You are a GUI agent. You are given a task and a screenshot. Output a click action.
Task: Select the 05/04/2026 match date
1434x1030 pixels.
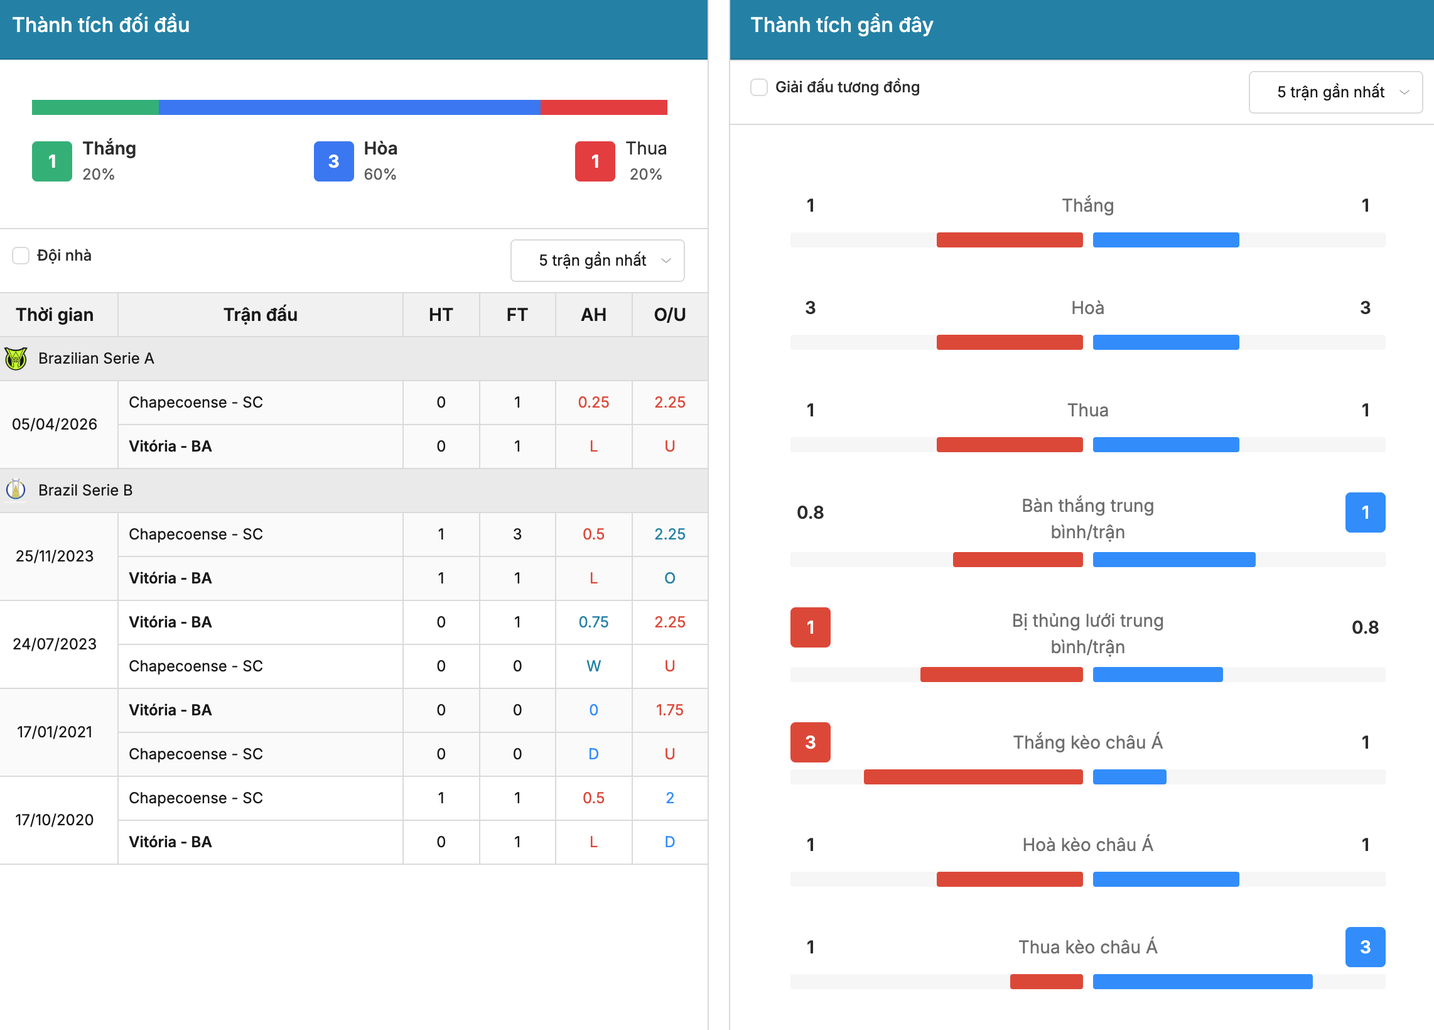(x=55, y=425)
